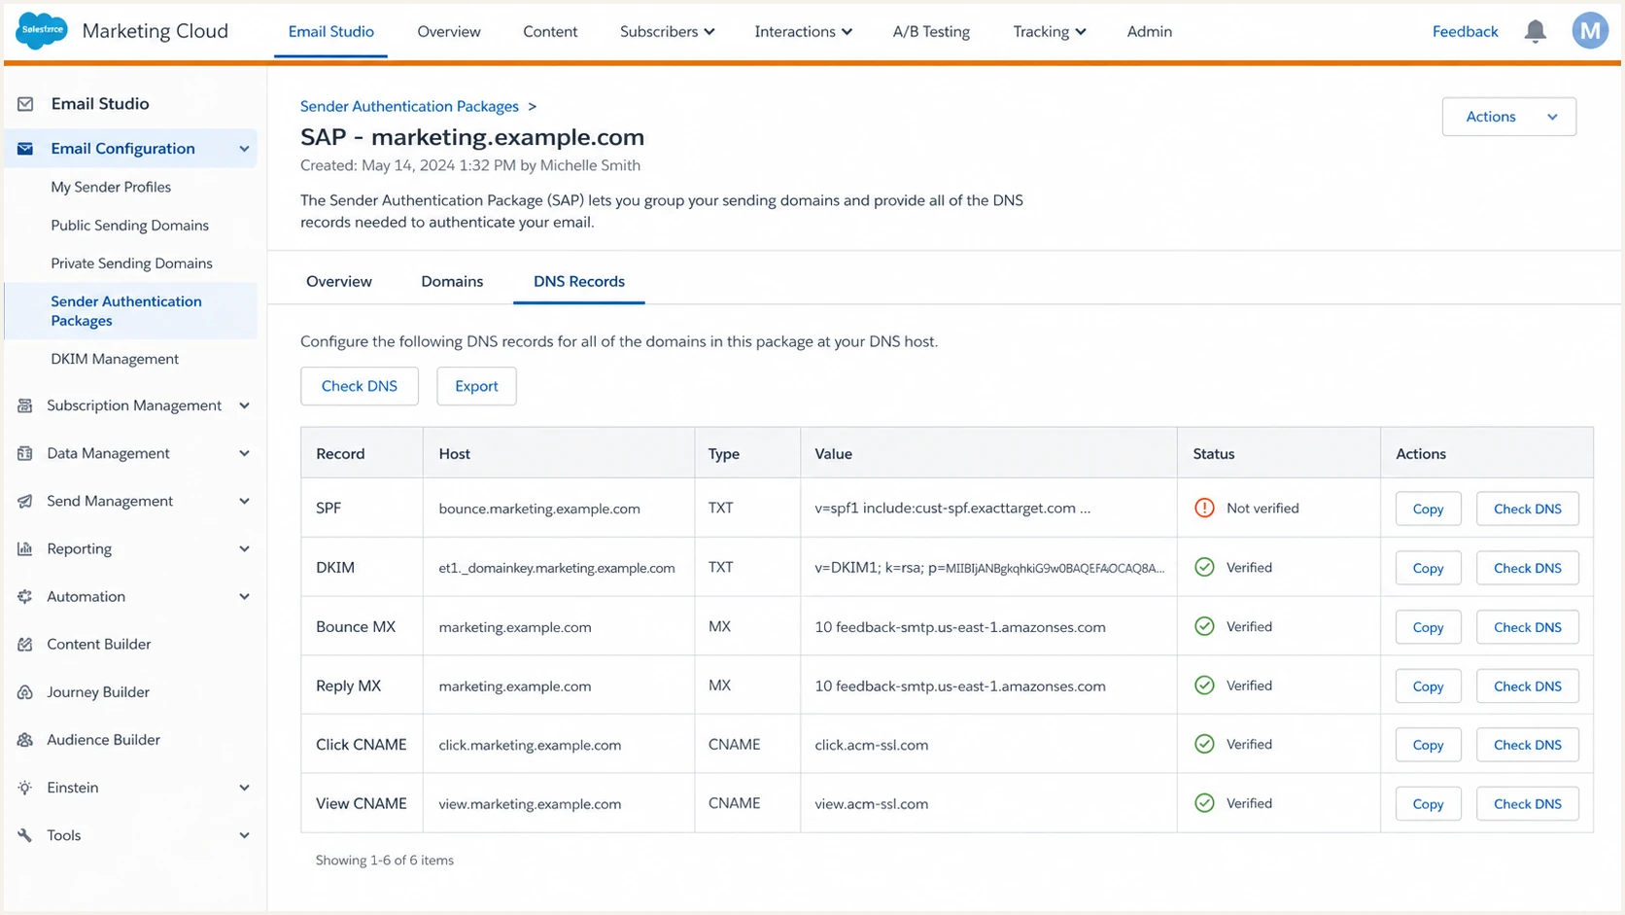
Task: Click the Click CNAME verified checkmark icon
Action: 1204,744
